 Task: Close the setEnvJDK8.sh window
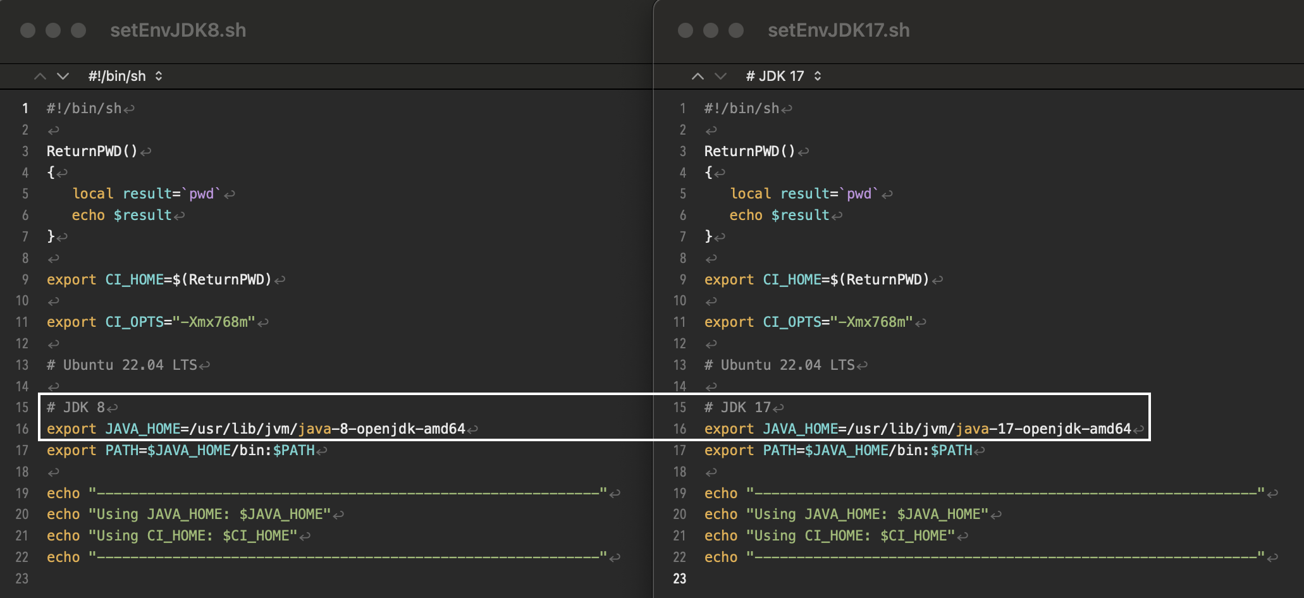28,30
